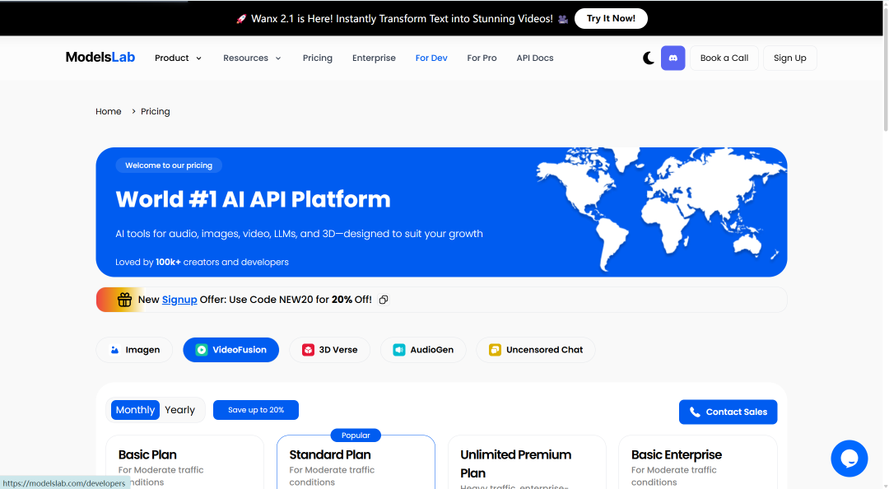Open the Discord icon button
This screenshot has height=489, width=889.
pos(673,58)
